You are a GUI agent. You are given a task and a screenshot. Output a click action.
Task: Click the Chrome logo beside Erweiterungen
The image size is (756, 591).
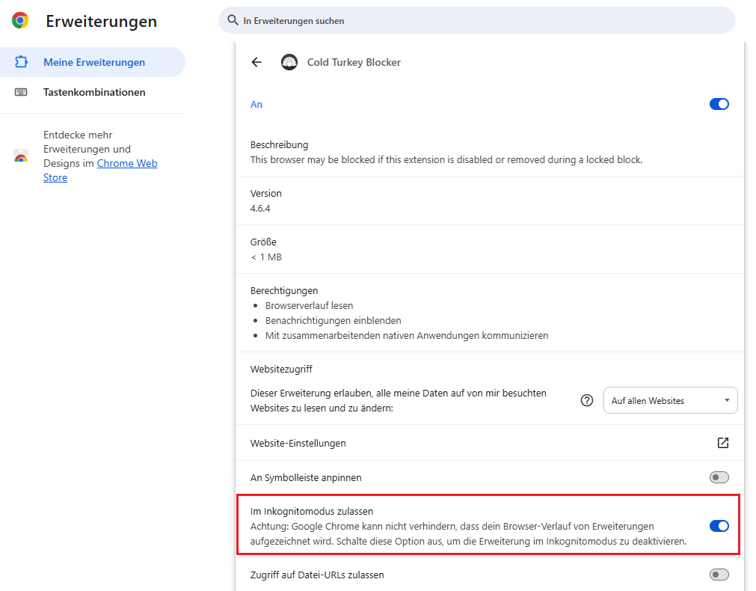20,21
